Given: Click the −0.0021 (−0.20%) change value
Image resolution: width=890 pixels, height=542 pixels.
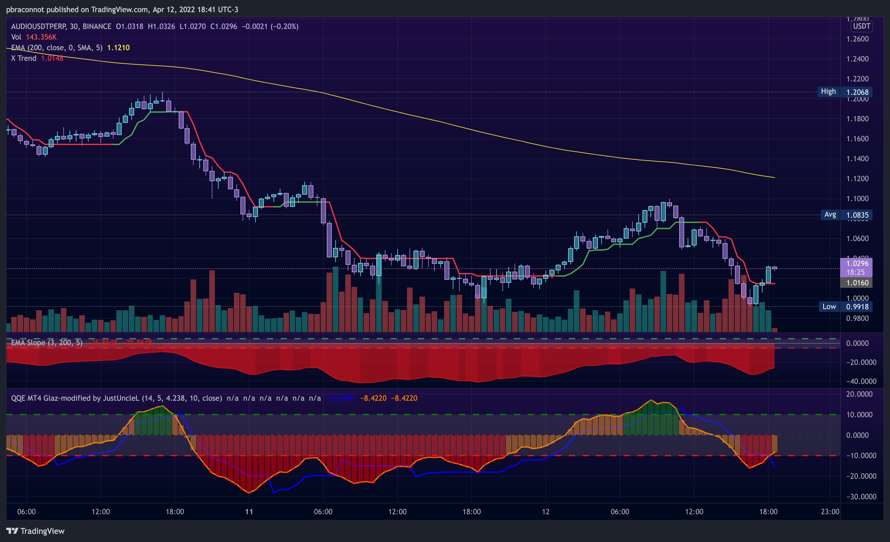Looking at the screenshot, I should [270, 27].
